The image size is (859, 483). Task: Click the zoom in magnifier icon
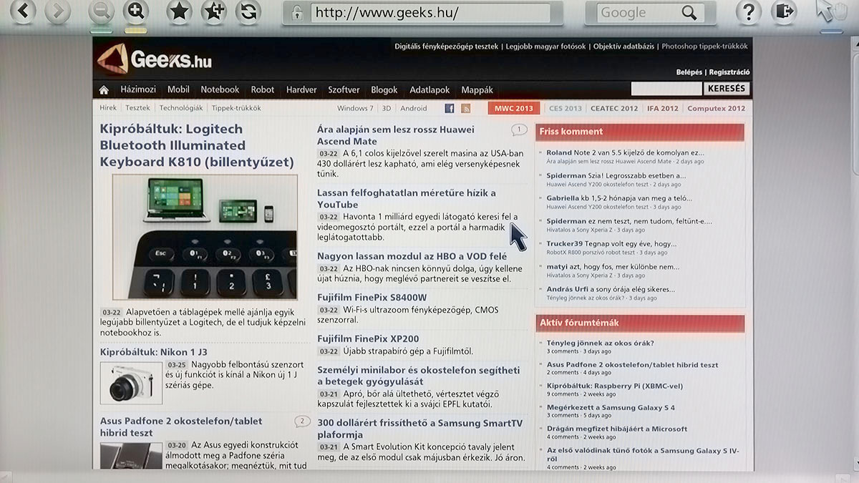(135, 11)
